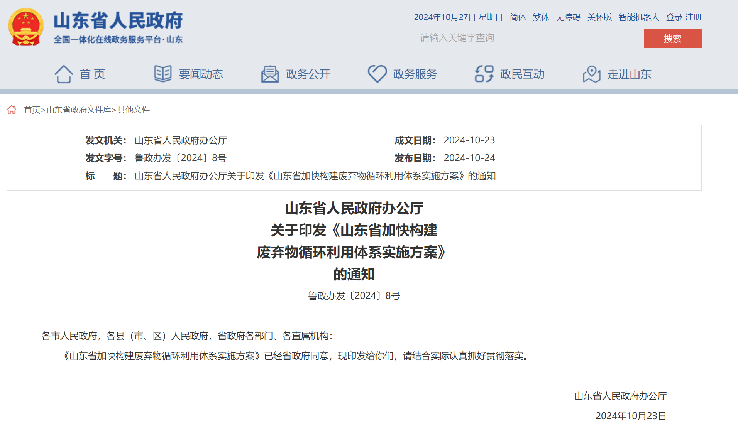
Task: Switch to 繁体 traditional Chinese
Action: pyautogui.click(x=541, y=17)
